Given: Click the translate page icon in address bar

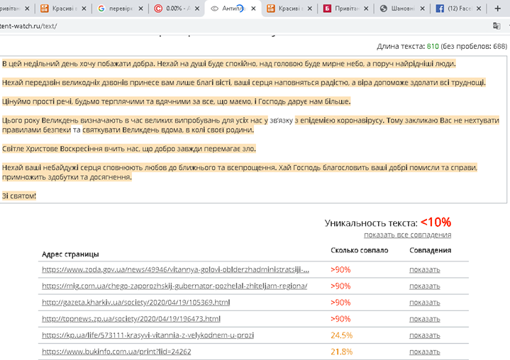Looking at the screenshot, I should [497, 26].
